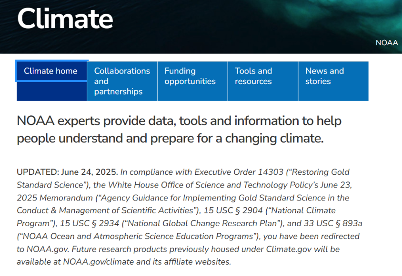The width and height of the screenshot is (402, 276).
Task: Click the NOAA experts provide data headline
Action: pyautogui.click(x=179, y=129)
